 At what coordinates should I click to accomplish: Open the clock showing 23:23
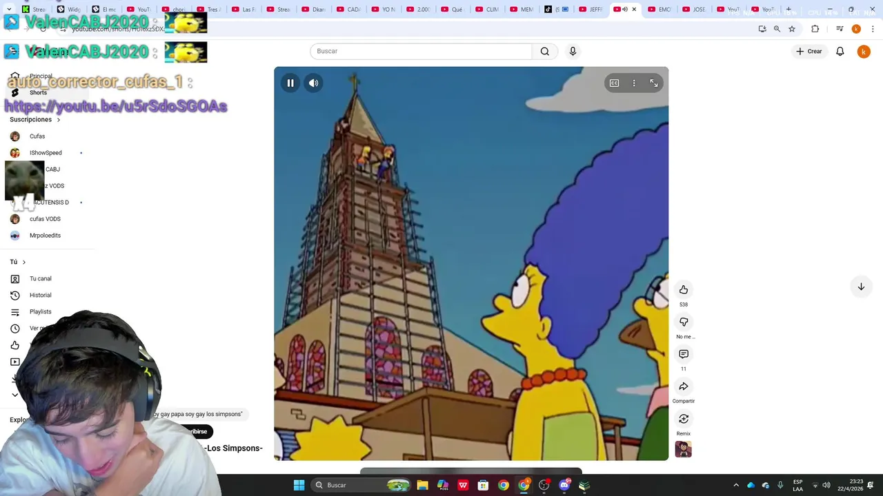[851, 485]
